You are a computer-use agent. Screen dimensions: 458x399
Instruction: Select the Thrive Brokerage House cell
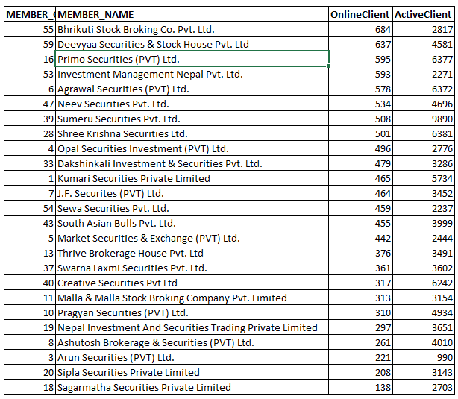[192, 253]
